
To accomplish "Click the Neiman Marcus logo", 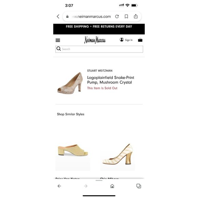I will [95, 40].
